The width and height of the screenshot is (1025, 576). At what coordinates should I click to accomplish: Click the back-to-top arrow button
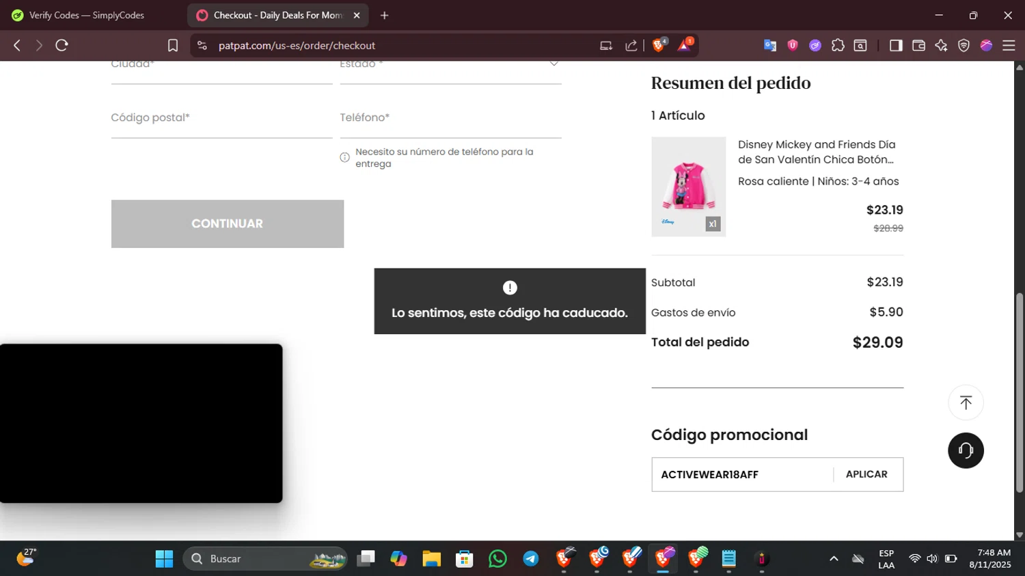pyautogui.click(x=966, y=402)
